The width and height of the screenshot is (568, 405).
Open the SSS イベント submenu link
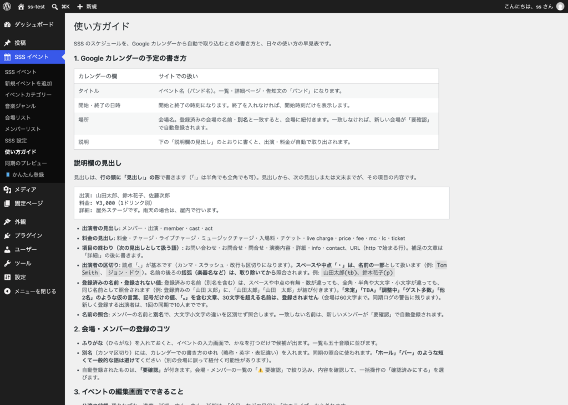pos(21,71)
